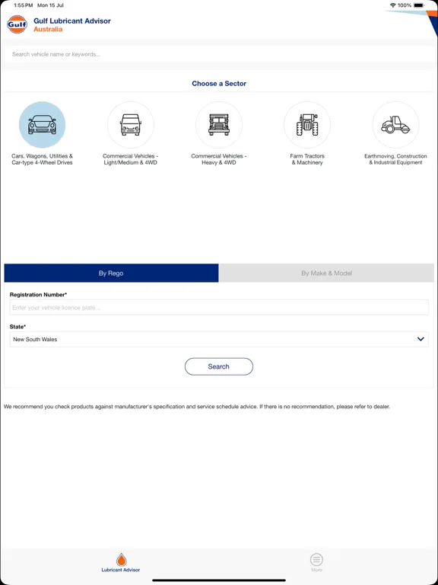This screenshot has width=438, height=585.
Task: Select the Cars, Wagons, Utilities sector icon
Action: [x=42, y=125]
